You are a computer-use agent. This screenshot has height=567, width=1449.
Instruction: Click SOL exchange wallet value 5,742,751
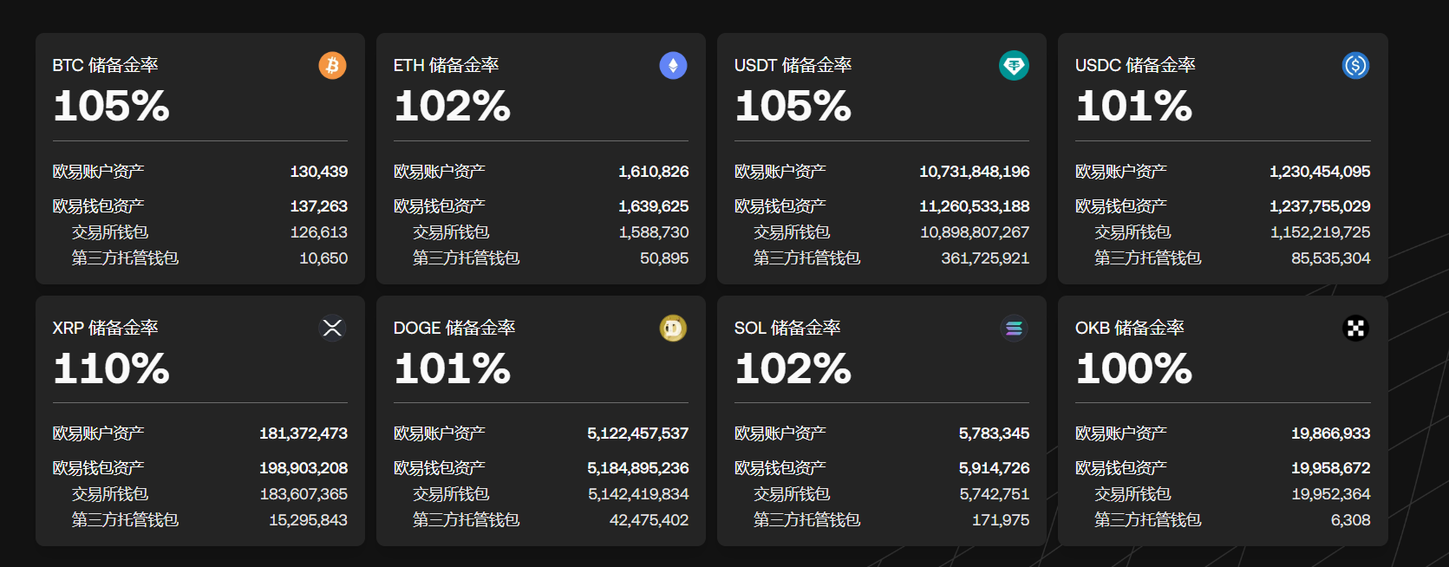[x=994, y=494]
